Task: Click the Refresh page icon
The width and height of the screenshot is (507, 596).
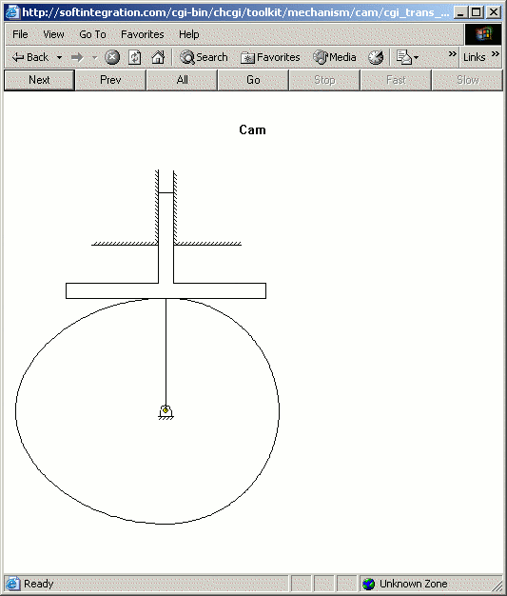Action: pos(134,57)
